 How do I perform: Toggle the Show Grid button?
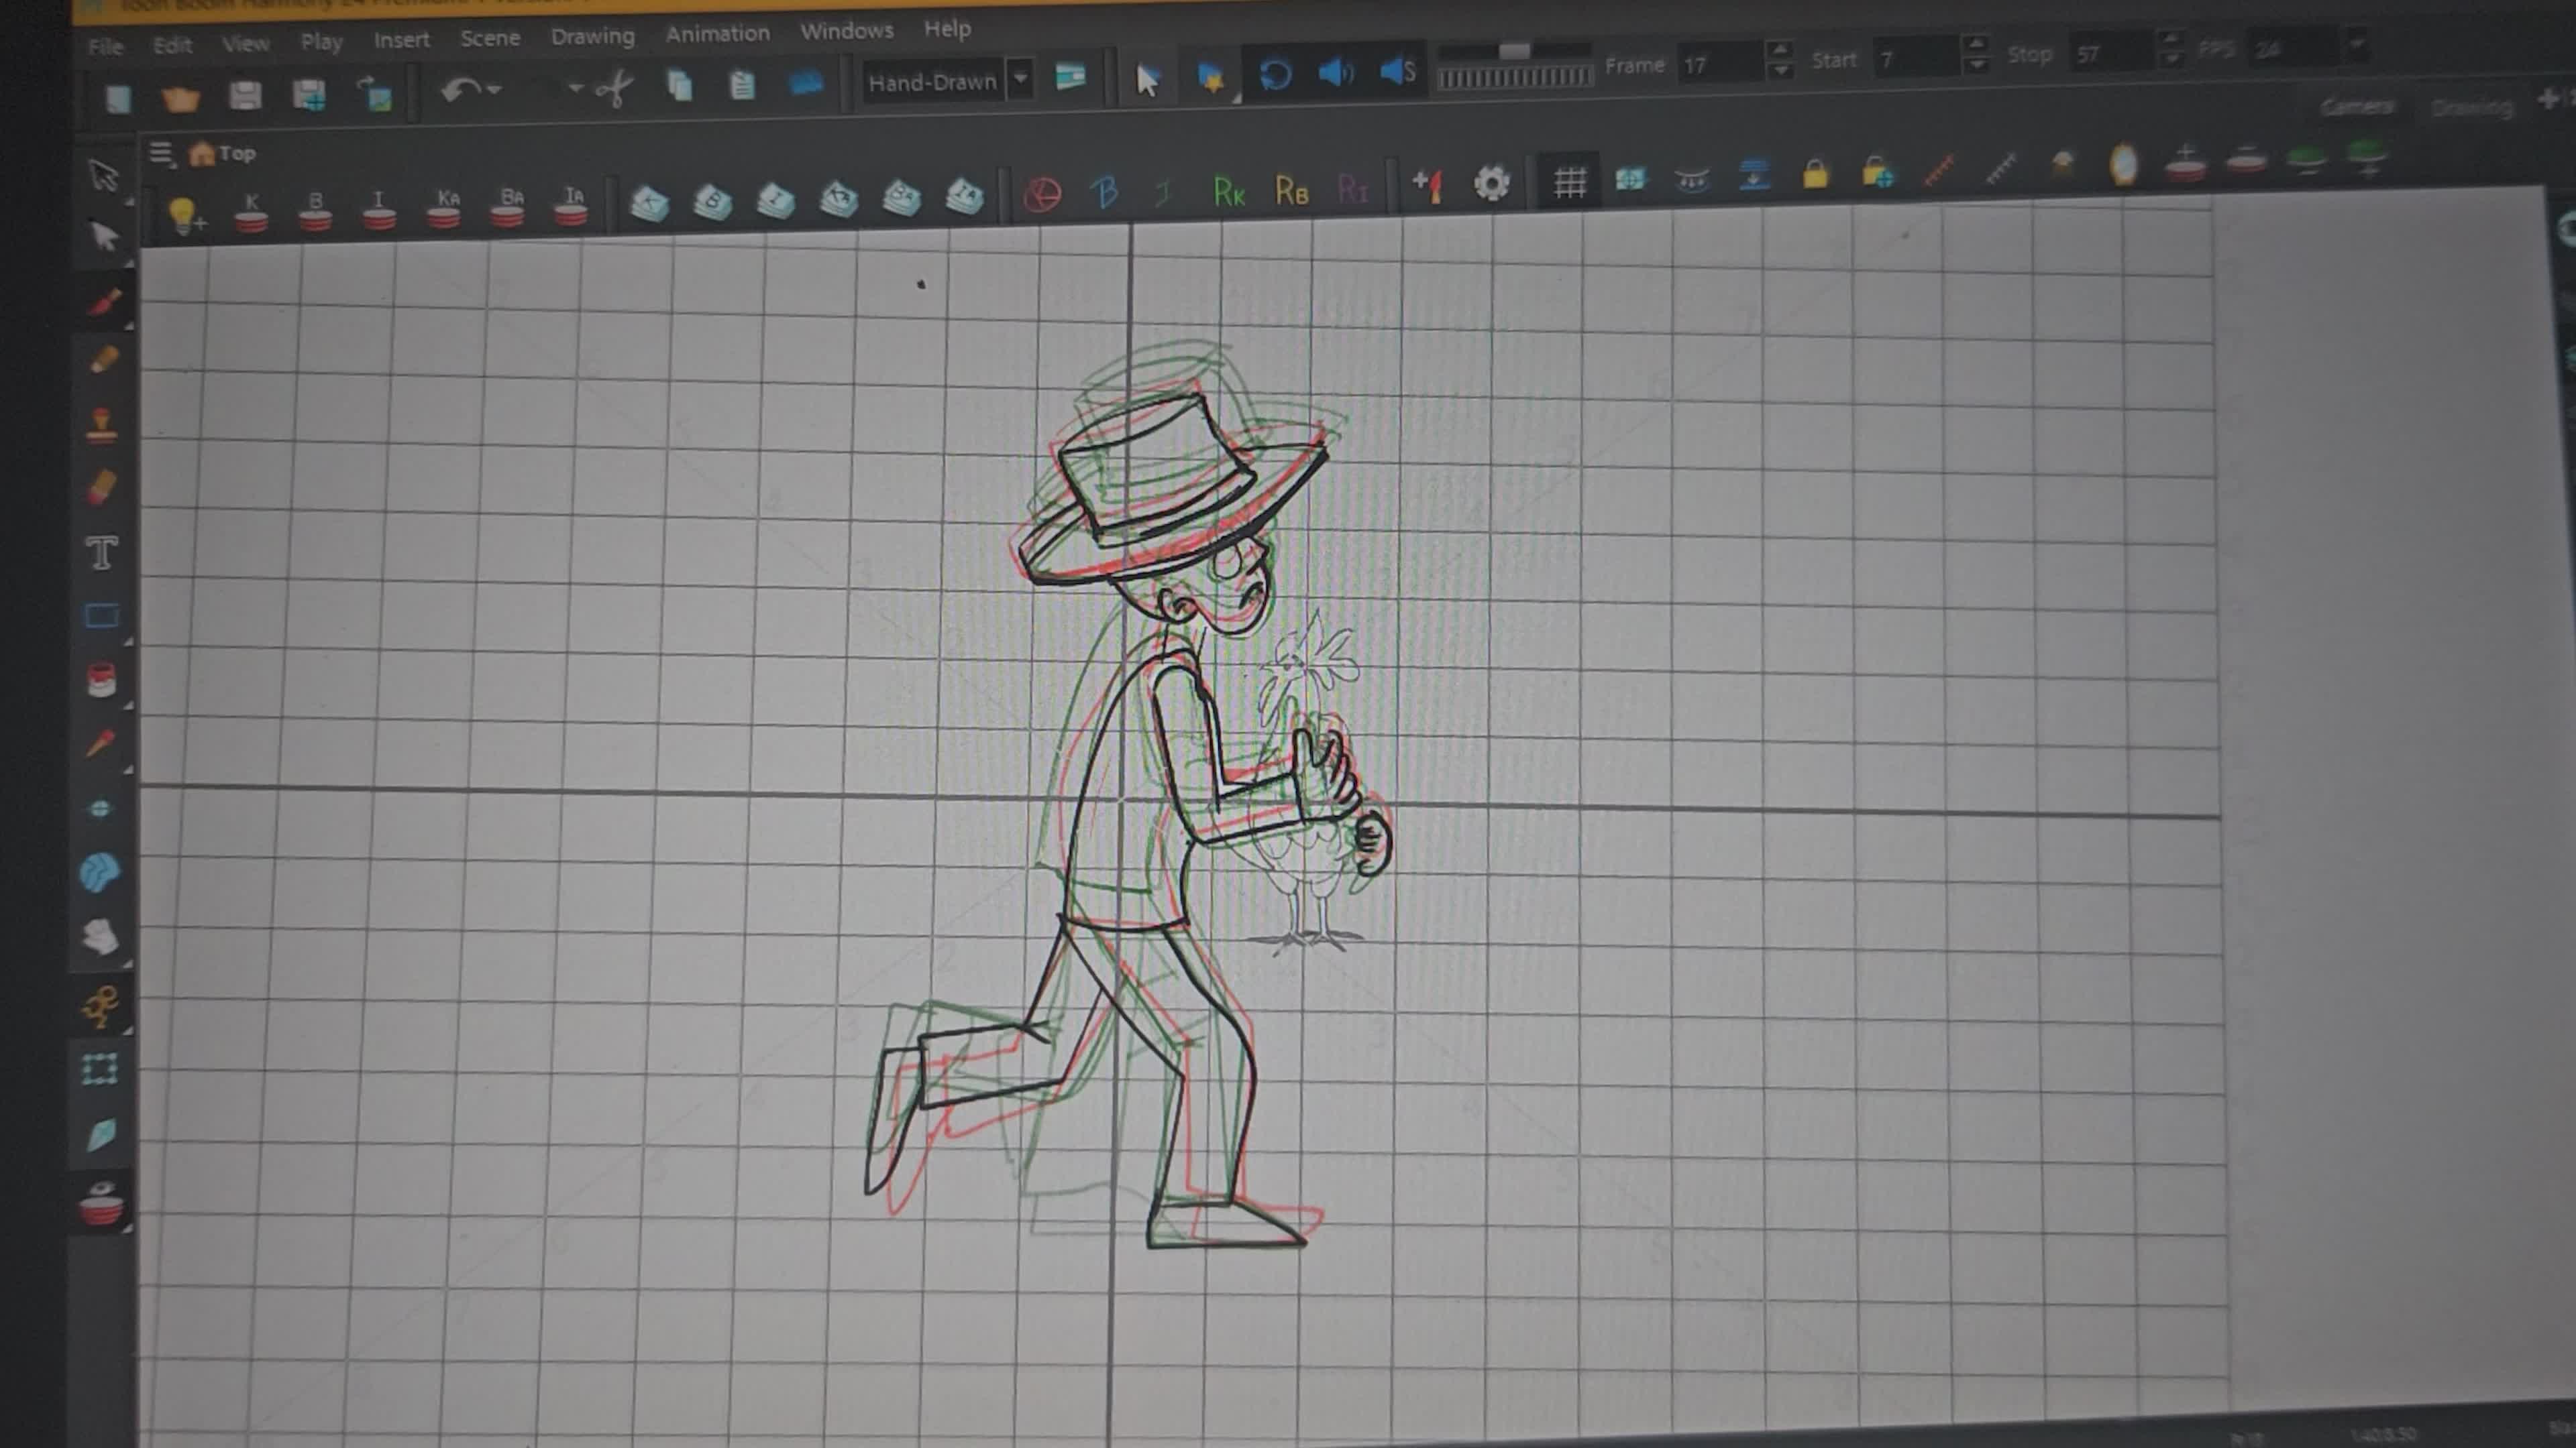(x=1569, y=182)
